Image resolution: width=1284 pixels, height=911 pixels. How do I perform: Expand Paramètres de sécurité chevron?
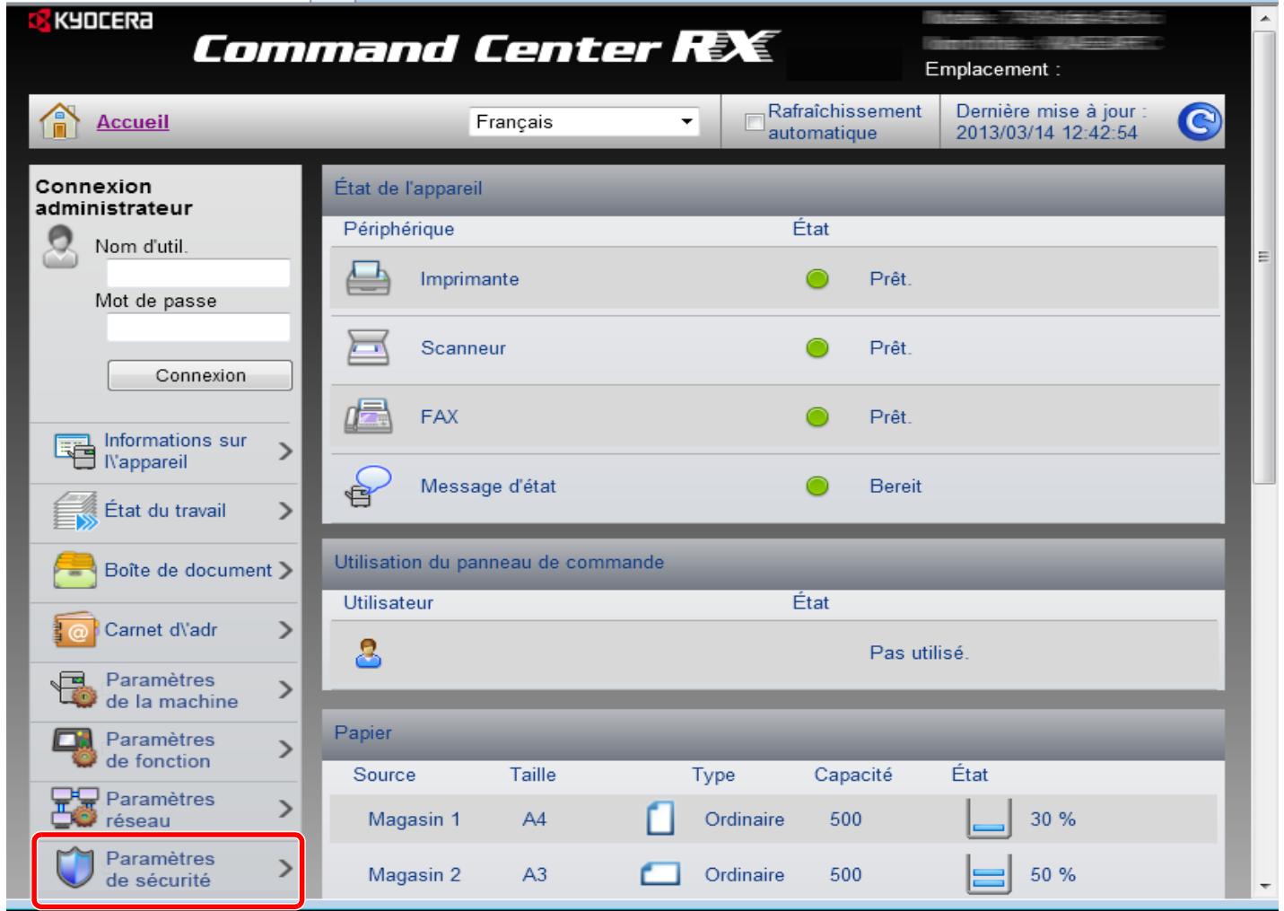point(285,868)
